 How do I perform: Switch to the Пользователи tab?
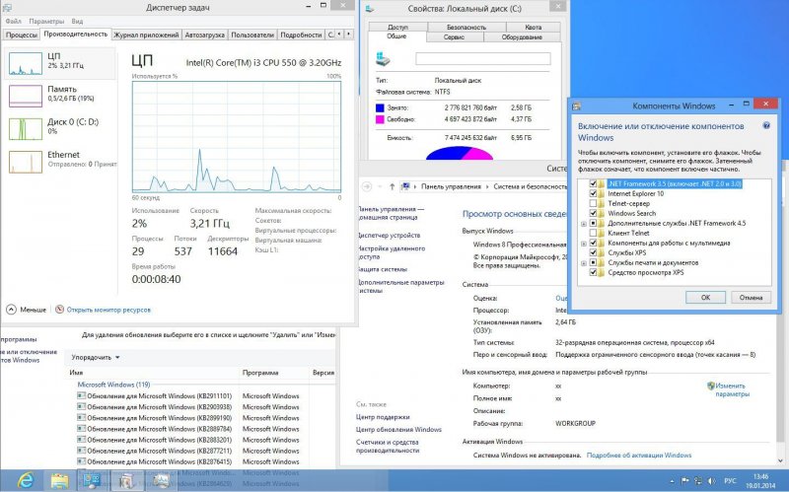point(252,35)
